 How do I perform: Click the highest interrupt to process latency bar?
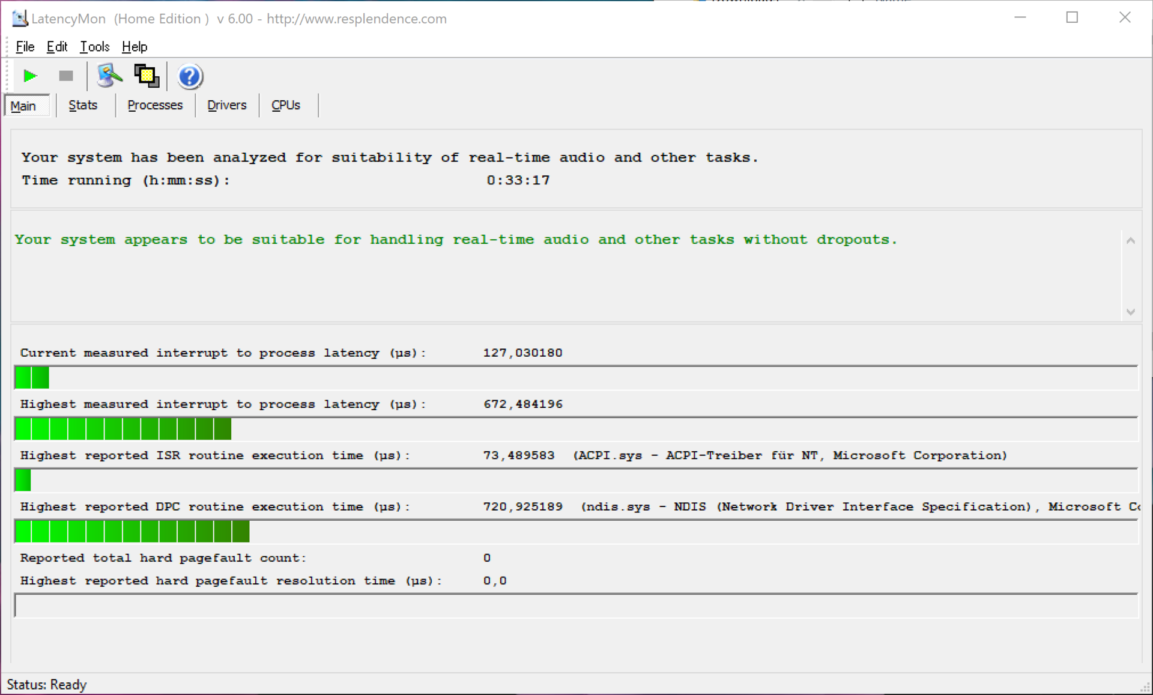pos(576,429)
